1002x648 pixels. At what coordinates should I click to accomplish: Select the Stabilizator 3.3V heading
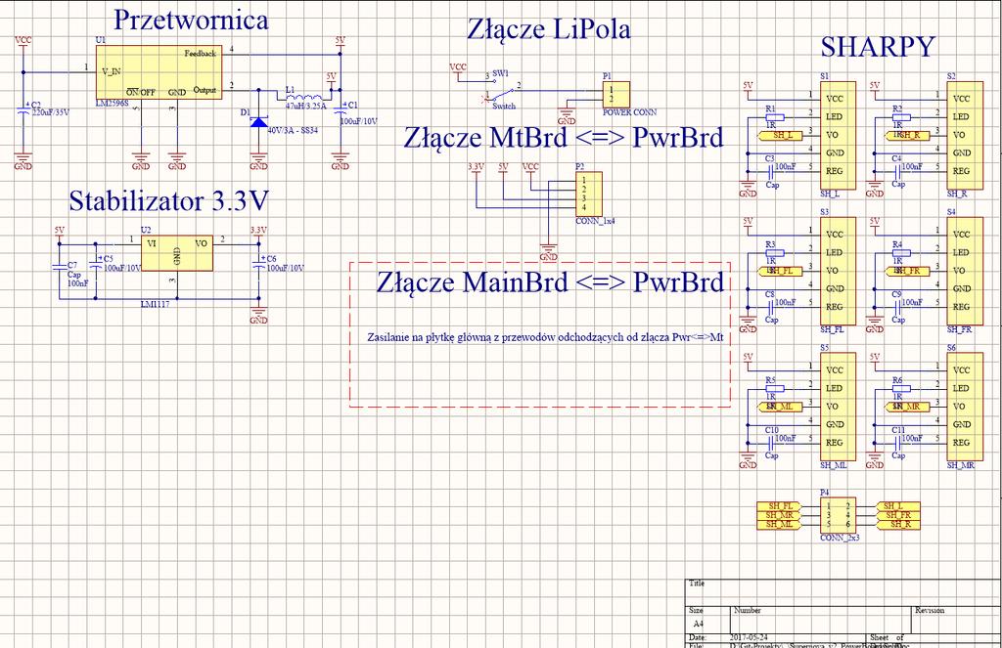click(x=168, y=200)
